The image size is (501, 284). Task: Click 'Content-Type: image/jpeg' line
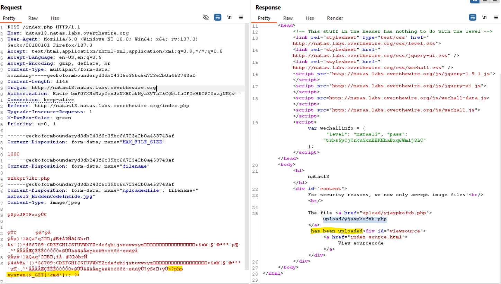click(44, 202)
